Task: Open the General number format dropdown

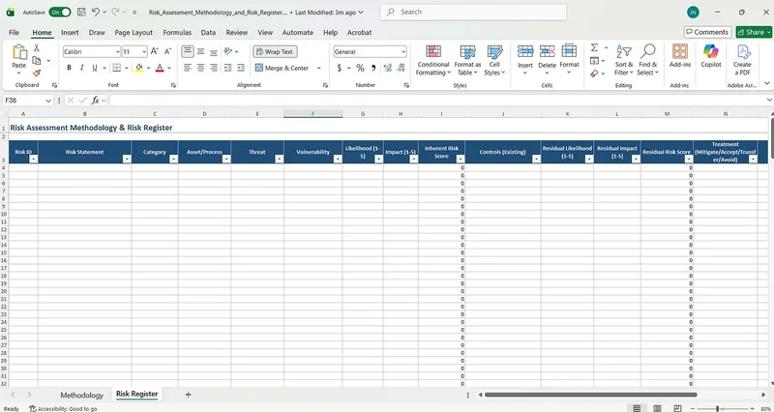Action: (403, 51)
